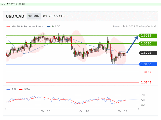Click the 9MA legend label

[27, 89]
